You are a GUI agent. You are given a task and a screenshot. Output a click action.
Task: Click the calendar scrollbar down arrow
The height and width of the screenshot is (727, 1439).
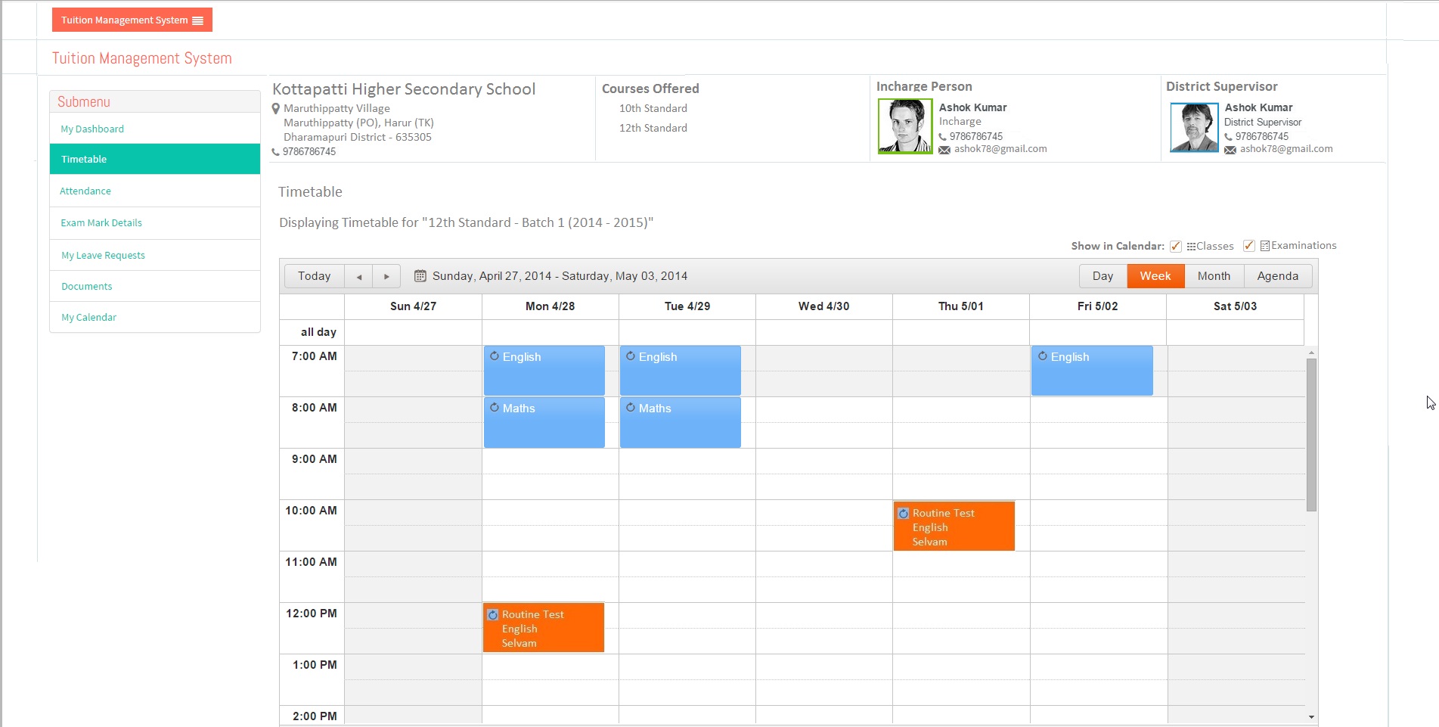(x=1311, y=716)
